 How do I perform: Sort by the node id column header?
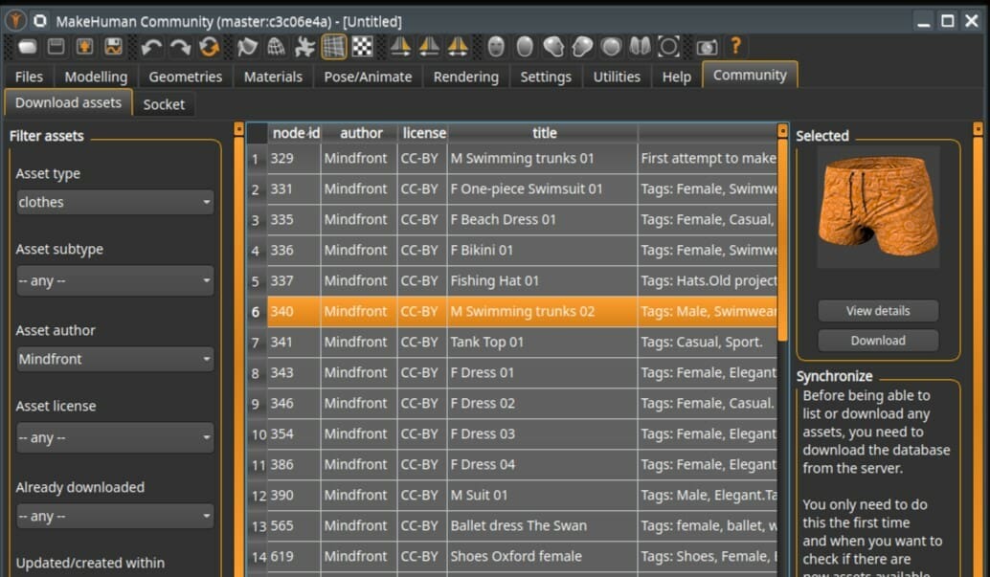[296, 133]
